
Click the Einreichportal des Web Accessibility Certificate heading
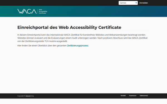[69, 27]
